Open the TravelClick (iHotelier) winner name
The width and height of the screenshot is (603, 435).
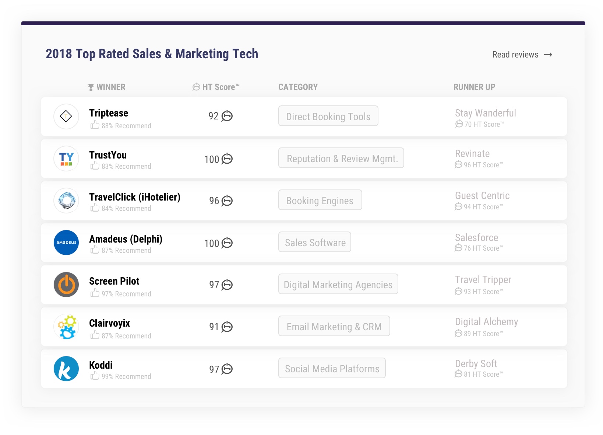point(135,197)
